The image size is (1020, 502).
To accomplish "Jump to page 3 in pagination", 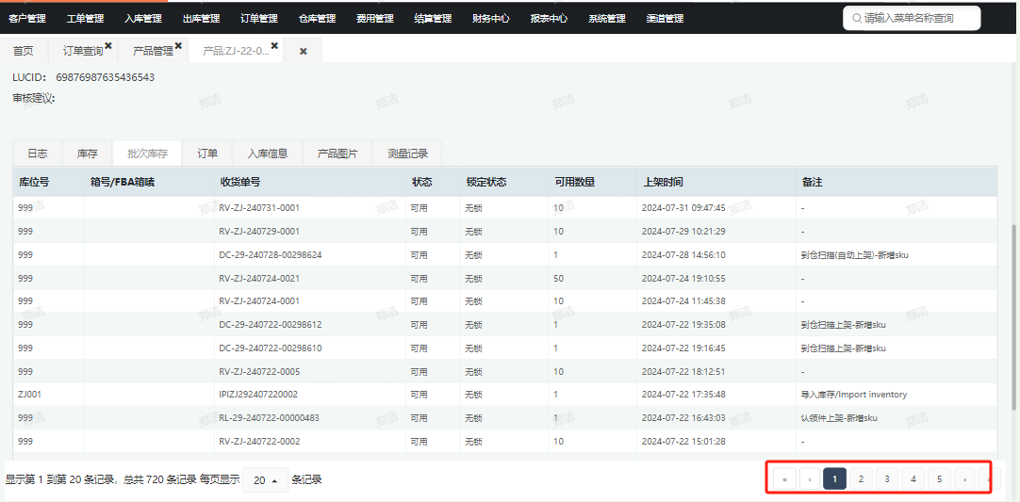I will coord(887,479).
